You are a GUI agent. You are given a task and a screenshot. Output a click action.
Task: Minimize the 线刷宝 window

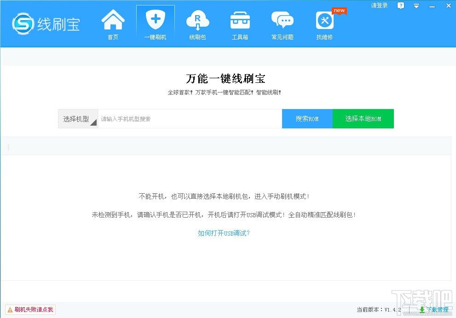[x=432, y=6]
